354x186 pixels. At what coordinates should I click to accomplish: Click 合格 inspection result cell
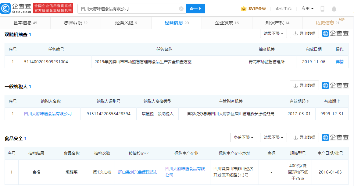[36, 172]
